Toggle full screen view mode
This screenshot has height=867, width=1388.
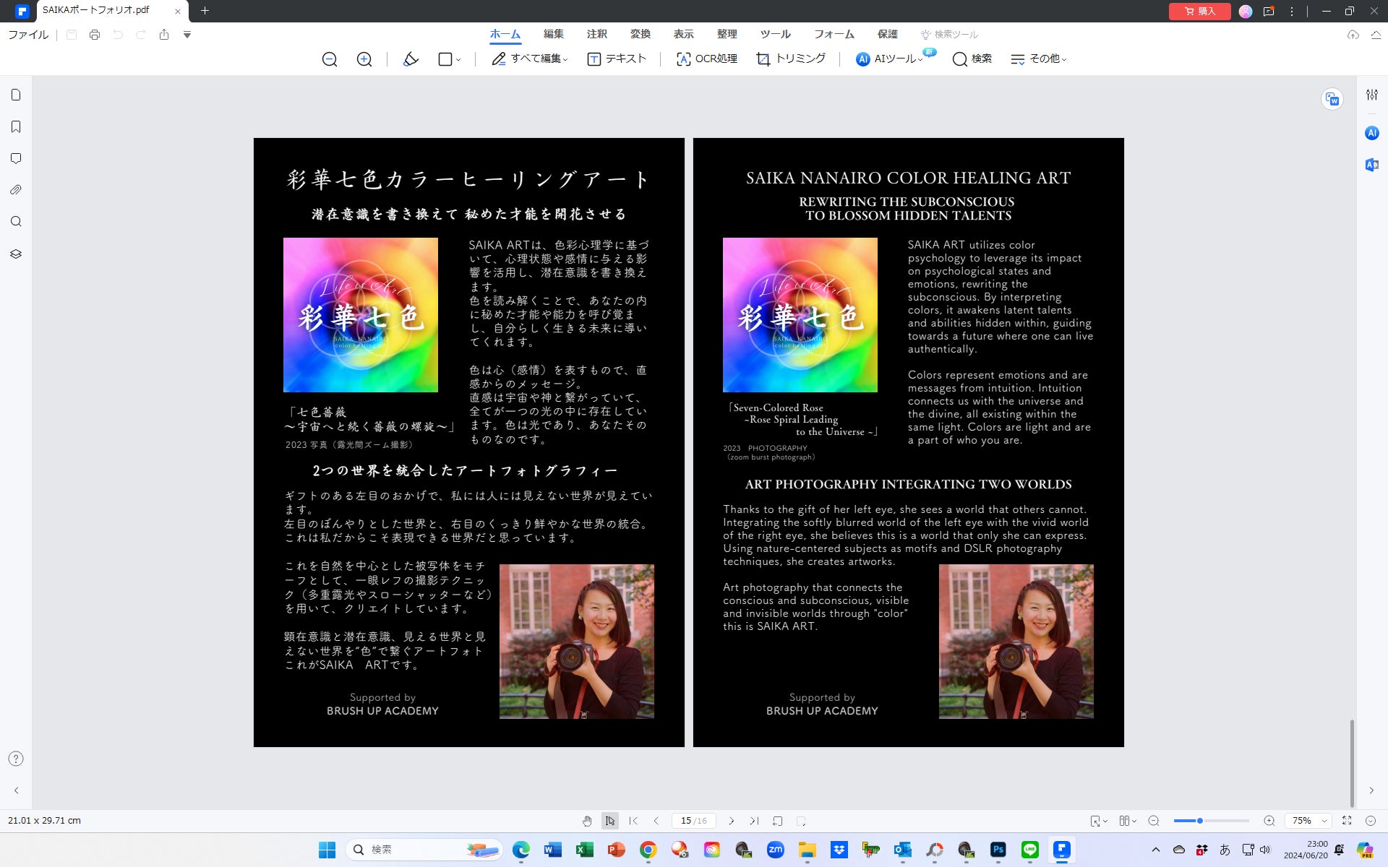pyautogui.click(x=1347, y=821)
